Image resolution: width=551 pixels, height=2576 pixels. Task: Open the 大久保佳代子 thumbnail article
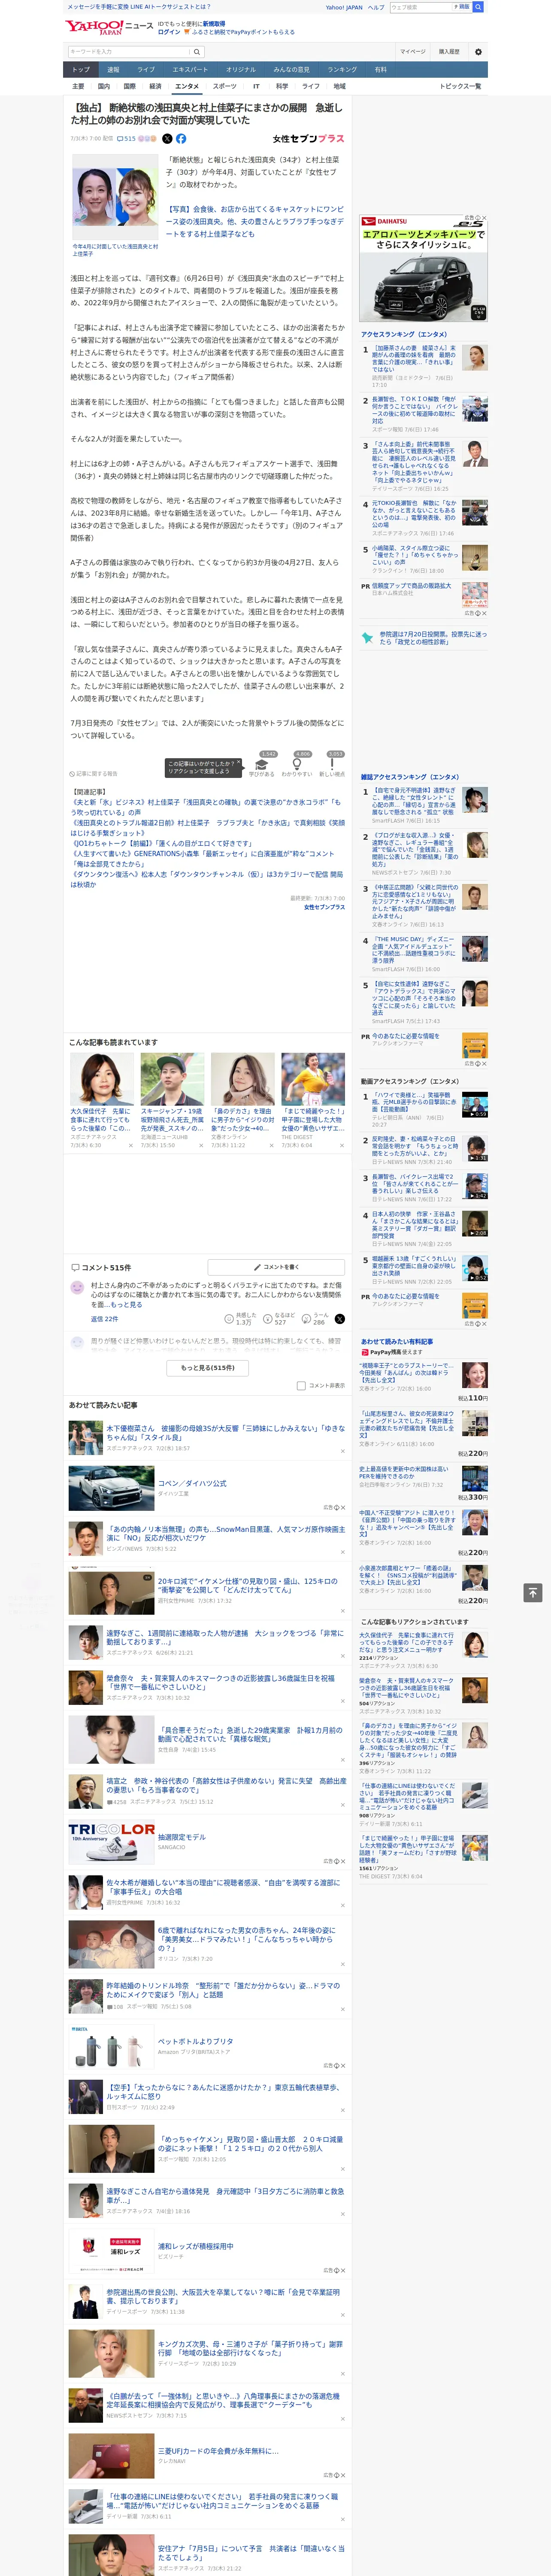click(101, 1078)
